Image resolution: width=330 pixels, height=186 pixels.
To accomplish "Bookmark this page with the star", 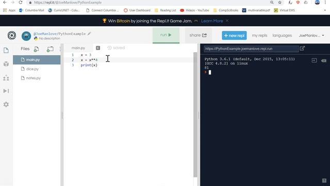I will click(x=279, y=2).
